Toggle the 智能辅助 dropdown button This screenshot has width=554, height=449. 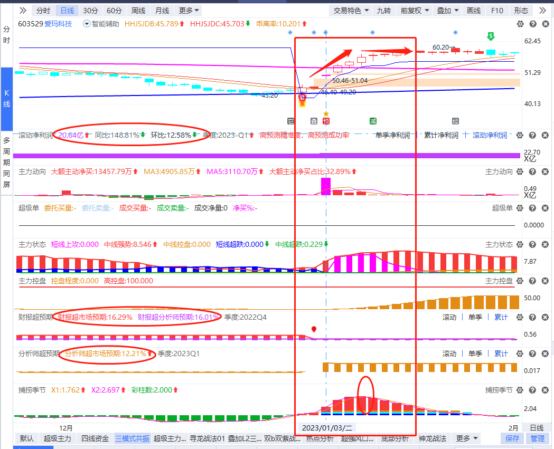click(x=101, y=24)
